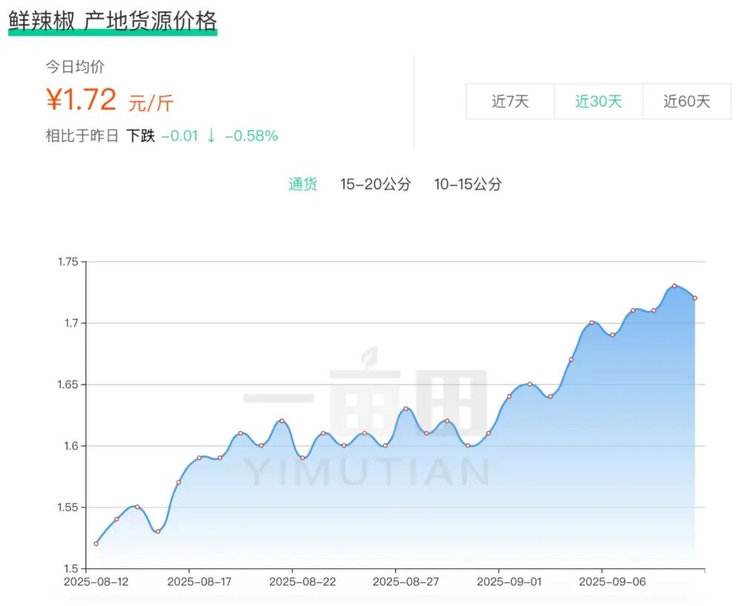741x606 pixels.
Task: Click the last data point on the chart
Action: 695,298
